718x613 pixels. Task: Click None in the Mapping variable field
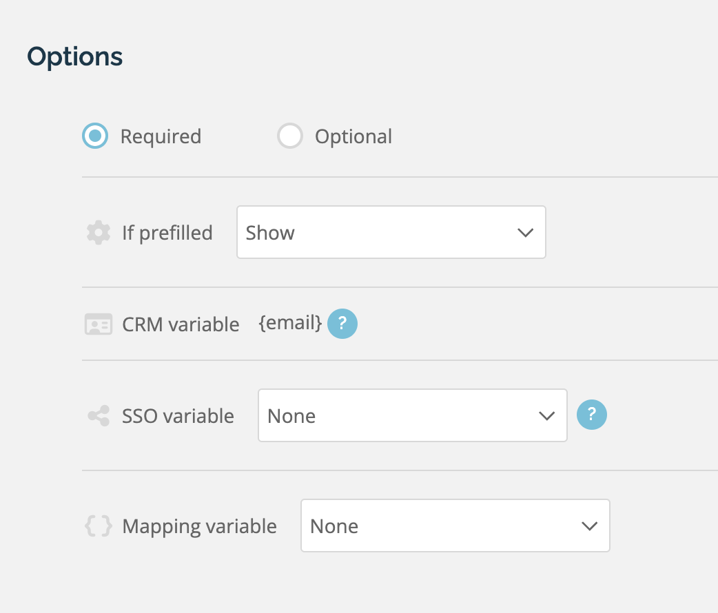pos(334,526)
